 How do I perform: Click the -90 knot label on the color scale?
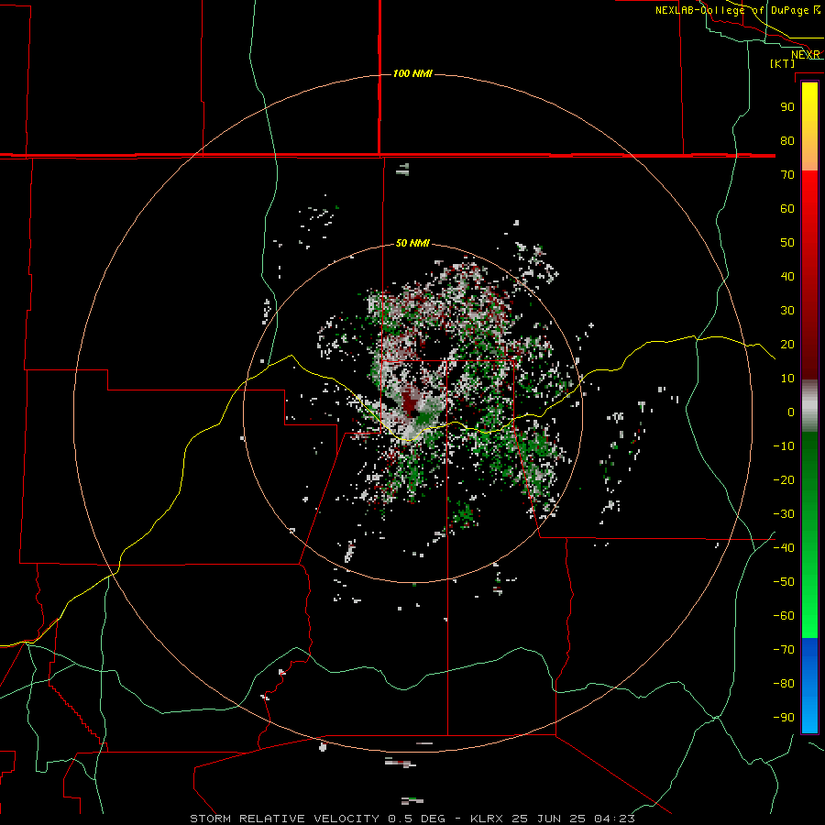[x=784, y=718]
